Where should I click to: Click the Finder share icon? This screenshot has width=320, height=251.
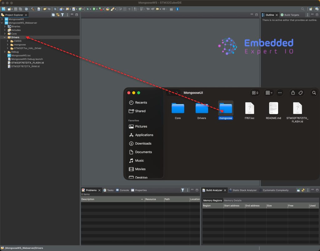click(293, 93)
